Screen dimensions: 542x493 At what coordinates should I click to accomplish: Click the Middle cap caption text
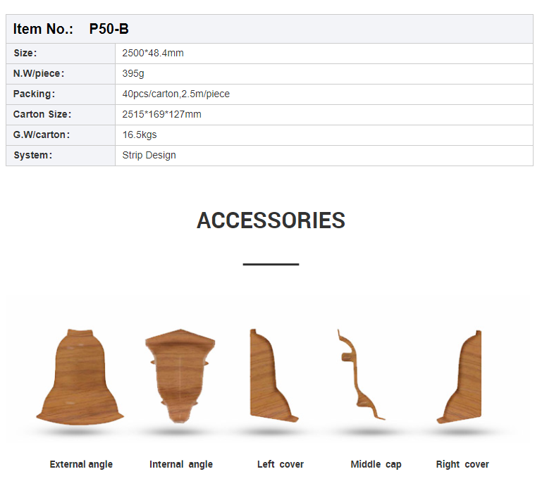(376, 464)
